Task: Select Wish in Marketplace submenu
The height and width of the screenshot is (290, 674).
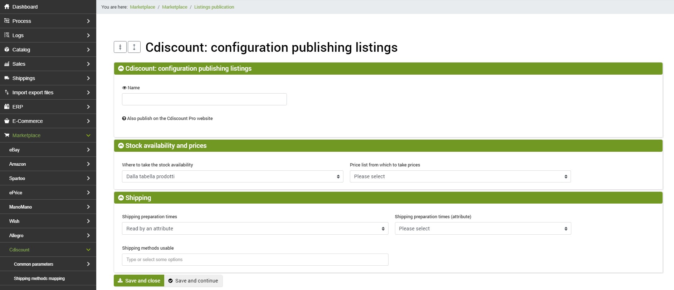Action: 48,221
